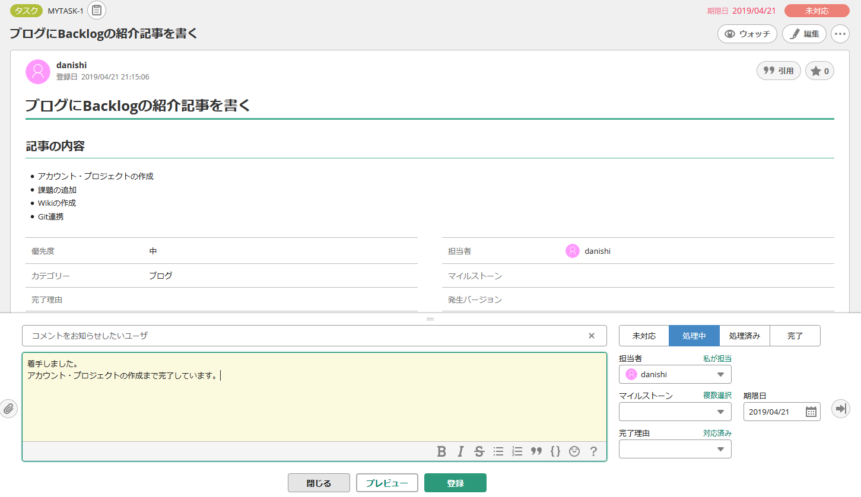This screenshot has width=861, height=497.
Task: Set status to 完了
Action: point(795,336)
